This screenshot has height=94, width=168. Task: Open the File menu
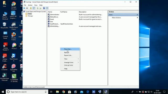pyautogui.click(x=25, y=5)
